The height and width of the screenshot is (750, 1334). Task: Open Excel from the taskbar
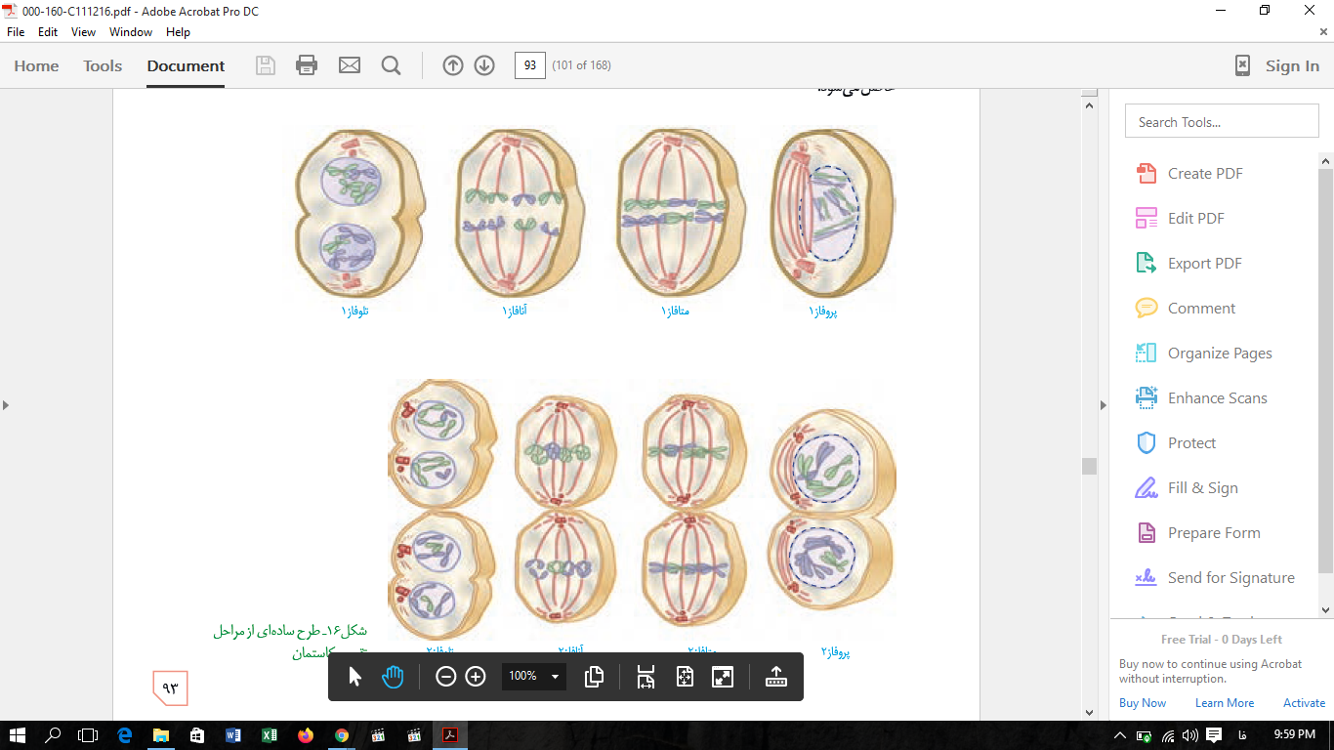[x=270, y=735]
